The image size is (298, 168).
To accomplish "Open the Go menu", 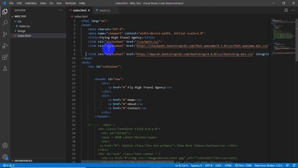I will click(x=51, y=3).
